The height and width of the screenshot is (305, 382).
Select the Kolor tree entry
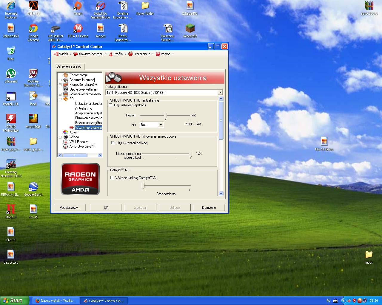pos(73,132)
